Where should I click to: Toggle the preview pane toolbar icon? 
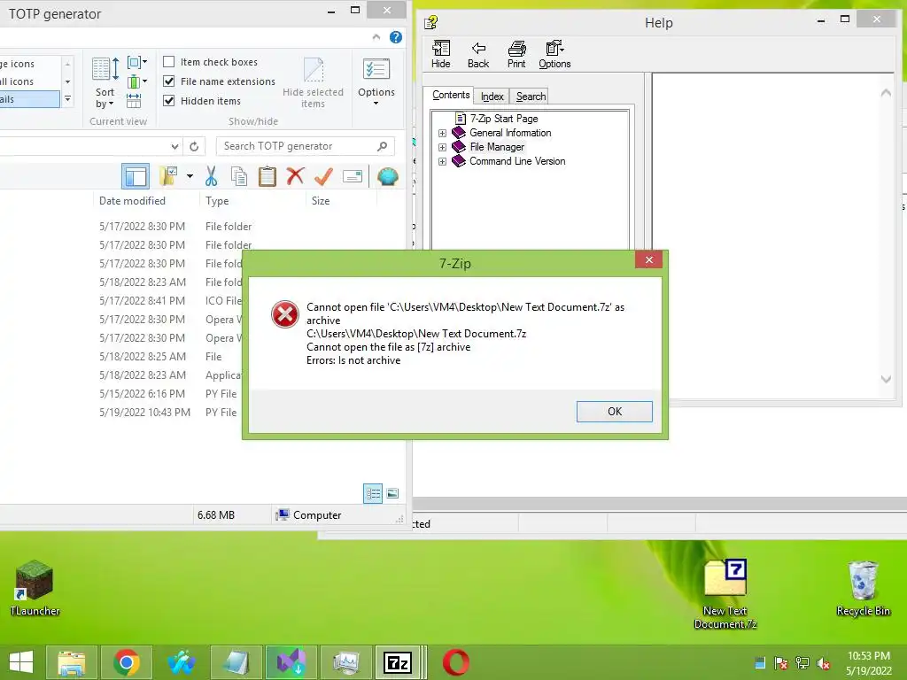click(136, 176)
